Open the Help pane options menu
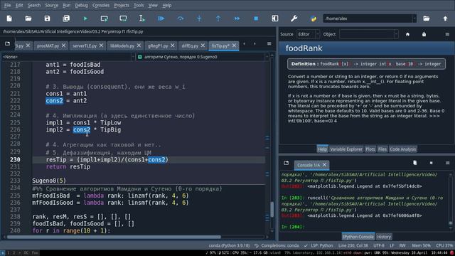Screen dimensions: 455x256 [447, 34]
